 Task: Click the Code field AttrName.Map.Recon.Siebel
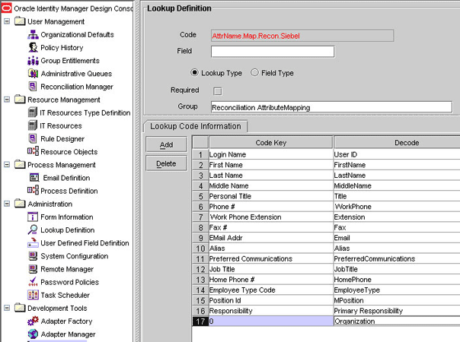pyautogui.click(x=302, y=36)
